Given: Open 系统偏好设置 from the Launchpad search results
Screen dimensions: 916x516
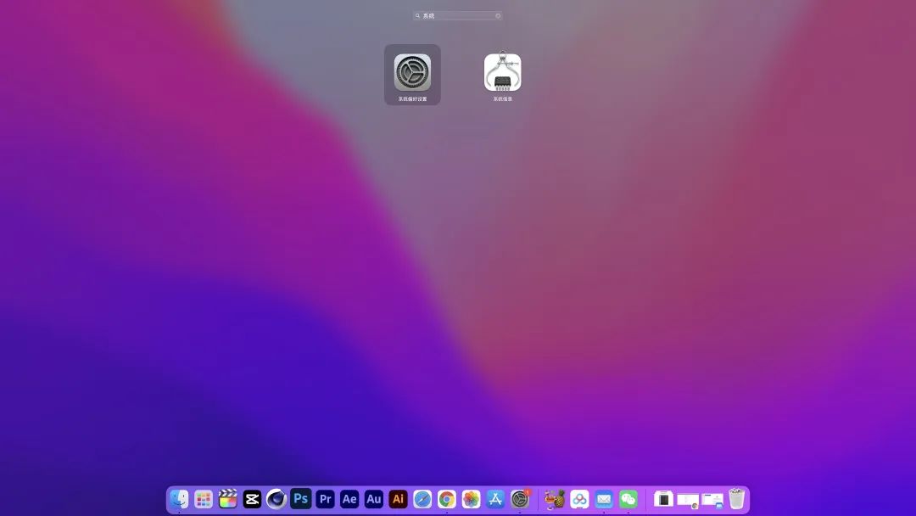Looking at the screenshot, I should [x=412, y=73].
